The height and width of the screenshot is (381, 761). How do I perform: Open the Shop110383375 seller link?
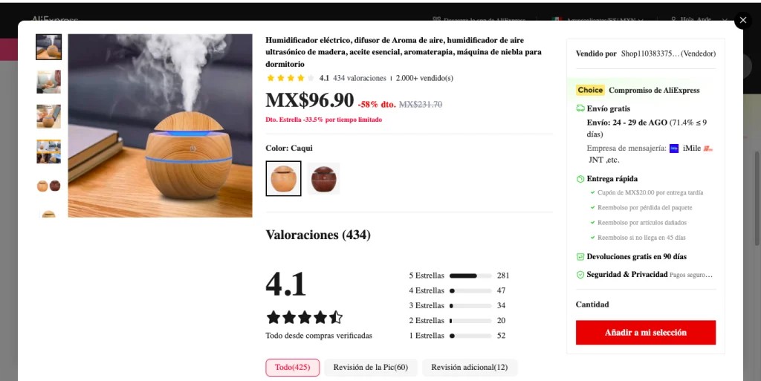click(x=668, y=53)
